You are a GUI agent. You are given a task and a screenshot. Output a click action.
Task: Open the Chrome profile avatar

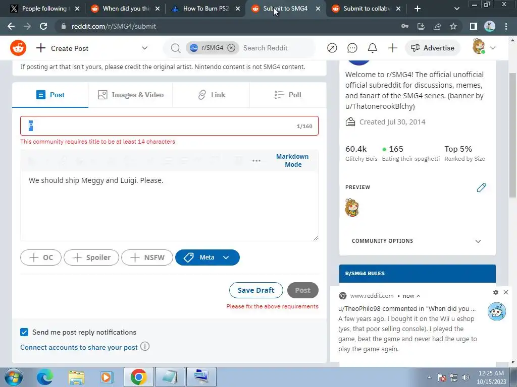[490, 26]
